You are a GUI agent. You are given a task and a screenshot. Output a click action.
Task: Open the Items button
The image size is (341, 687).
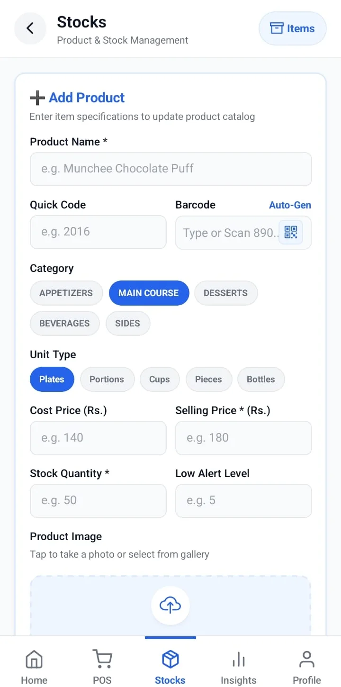293,28
